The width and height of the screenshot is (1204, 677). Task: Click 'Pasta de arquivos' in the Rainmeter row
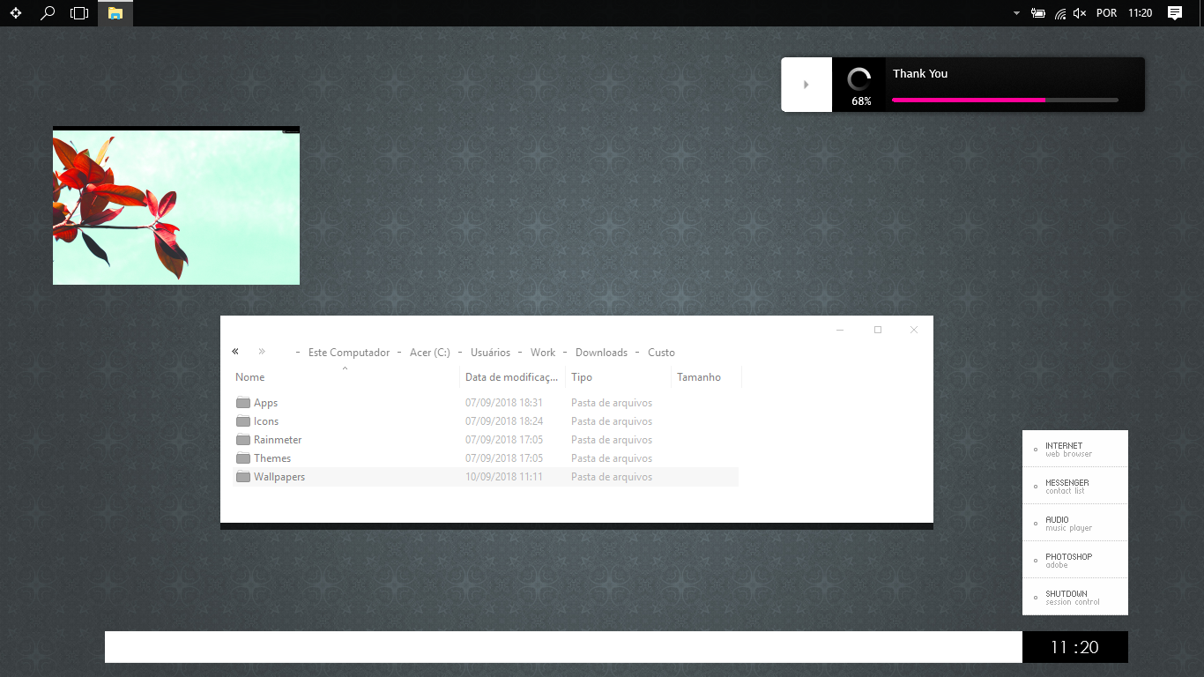pos(612,440)
